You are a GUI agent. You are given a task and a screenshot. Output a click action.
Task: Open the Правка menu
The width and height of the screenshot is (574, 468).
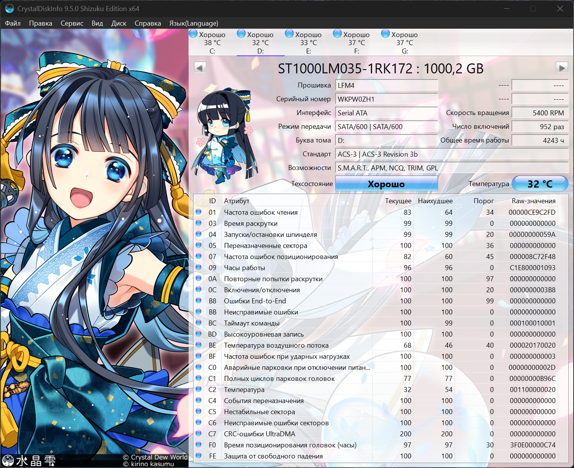[40, 23]
